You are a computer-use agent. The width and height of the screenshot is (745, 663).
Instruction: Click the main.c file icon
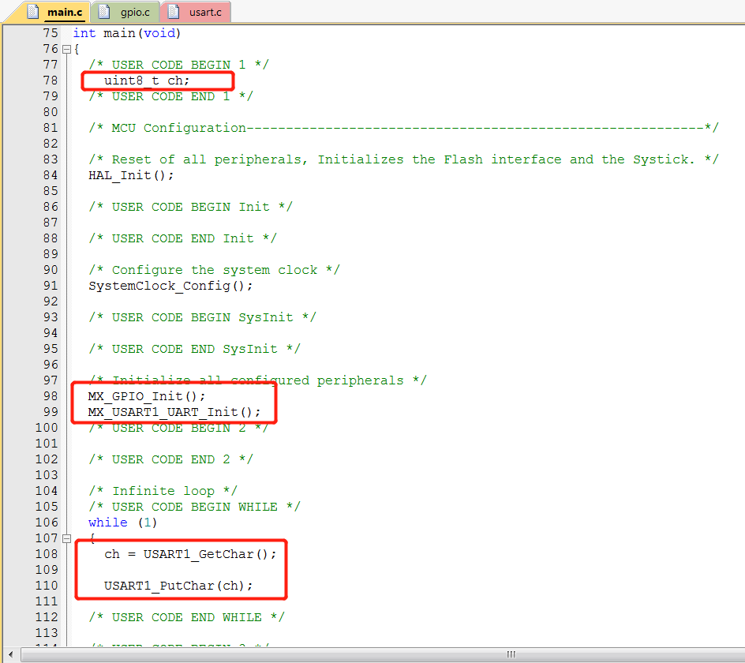tap(33, 11)
